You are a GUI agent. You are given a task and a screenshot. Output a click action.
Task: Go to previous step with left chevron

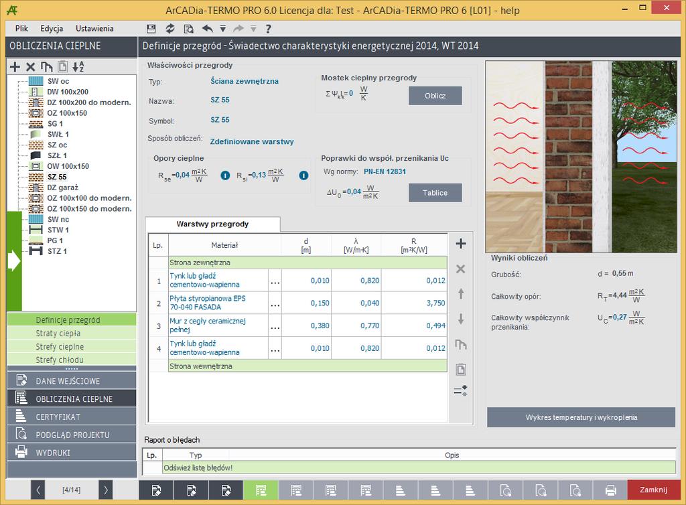coord(38,490)
